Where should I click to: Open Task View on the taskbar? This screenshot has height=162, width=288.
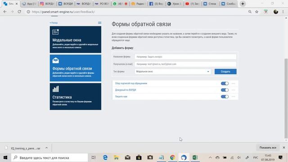tap(94, 157)
